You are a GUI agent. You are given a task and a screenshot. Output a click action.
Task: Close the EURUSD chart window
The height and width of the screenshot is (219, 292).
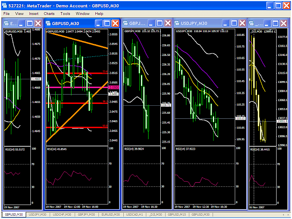[38, 23]
